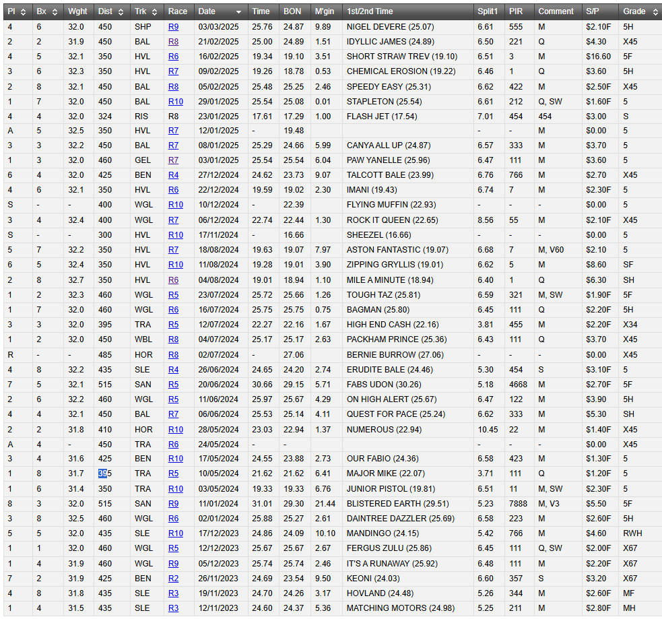
Task: Open R3 link for 19/11/2023 race
Action: tap(173, 593)
